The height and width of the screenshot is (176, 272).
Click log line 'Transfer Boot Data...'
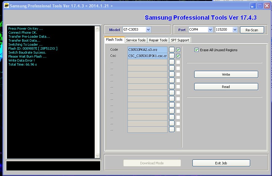24,40
